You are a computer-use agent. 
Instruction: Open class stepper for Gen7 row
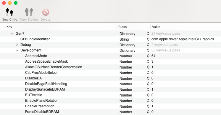coord(148,34)
